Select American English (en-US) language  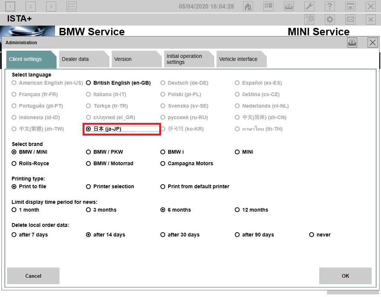tap(47, 83)
